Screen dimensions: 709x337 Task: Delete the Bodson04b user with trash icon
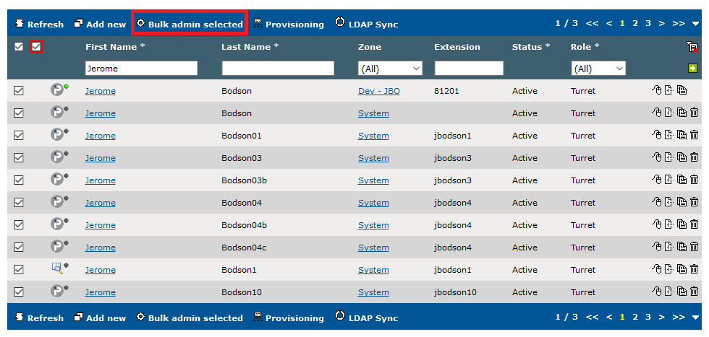tap(694, 224)
